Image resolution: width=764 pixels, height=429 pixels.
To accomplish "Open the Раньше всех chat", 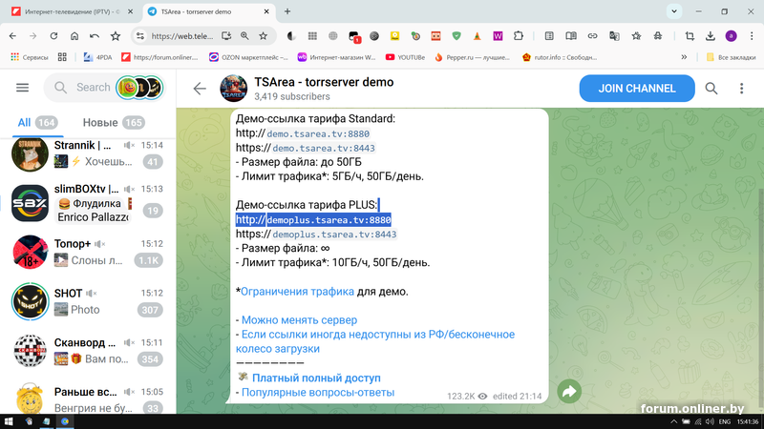I will 88,398.
